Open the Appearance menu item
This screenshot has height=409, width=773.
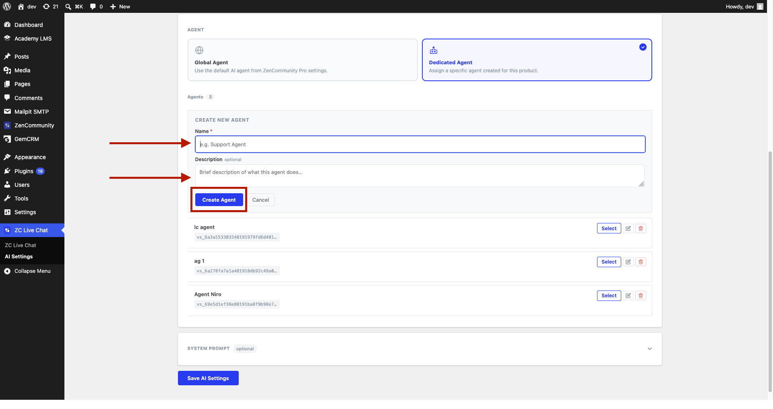click(32, 157)
